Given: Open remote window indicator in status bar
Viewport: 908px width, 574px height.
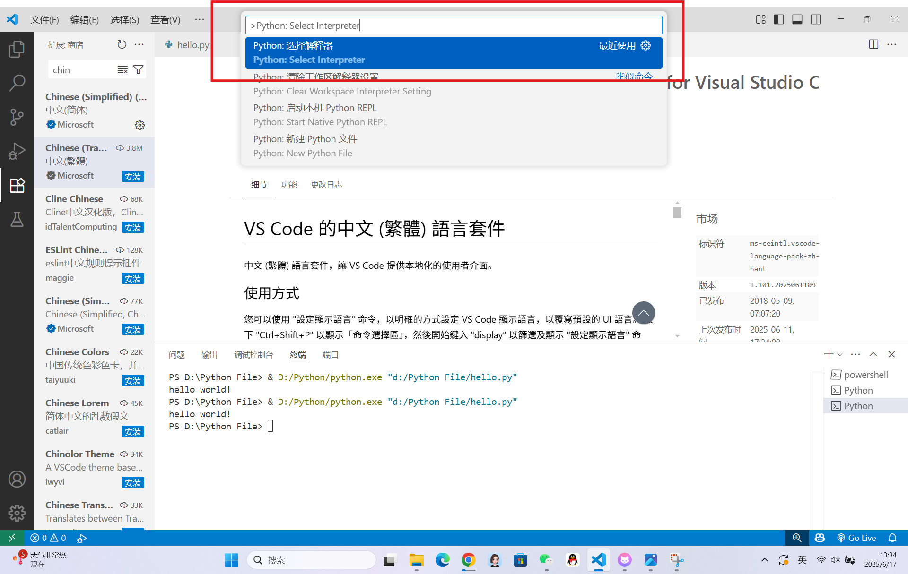Looking at the screenshot, I should pyautogui.click(x=12, y=538).
